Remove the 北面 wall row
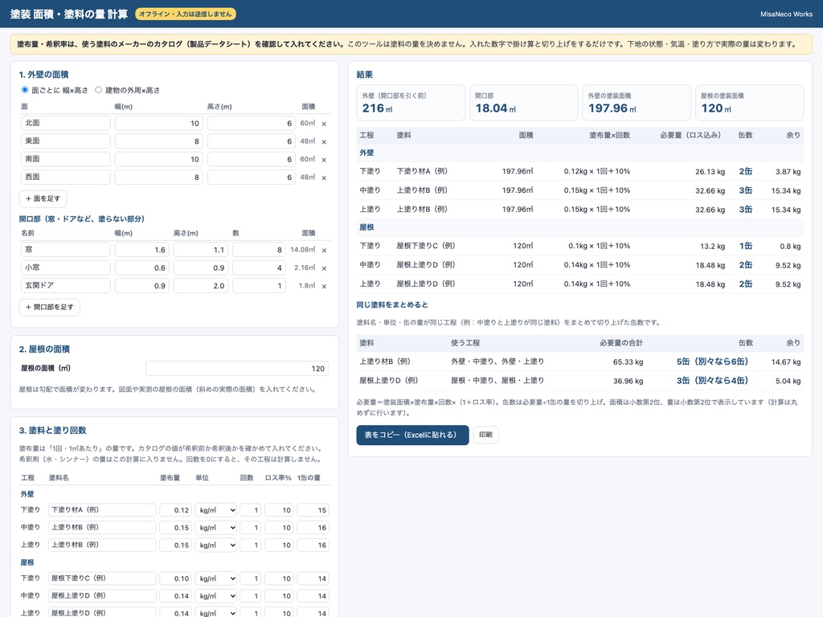Image resolution: width=823 pixels, height=617 pixels. point(324,124)
